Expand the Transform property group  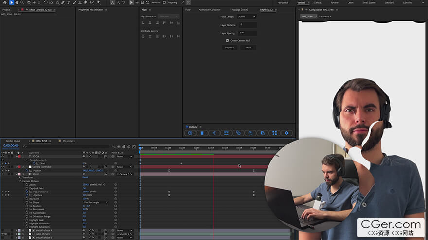[20, 177]
